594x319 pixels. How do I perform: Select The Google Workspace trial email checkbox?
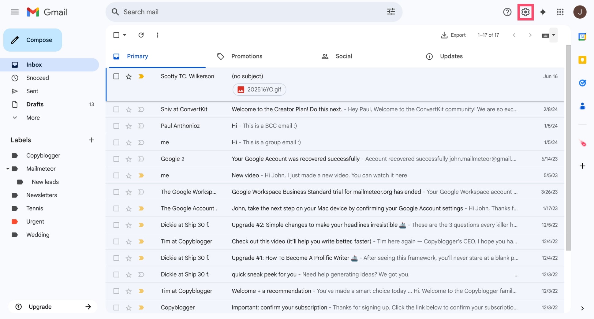click(x=116, y=192)
